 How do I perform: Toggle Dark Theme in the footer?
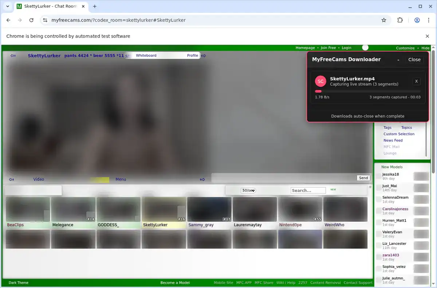pyautogui.click(x=19, y=283)
